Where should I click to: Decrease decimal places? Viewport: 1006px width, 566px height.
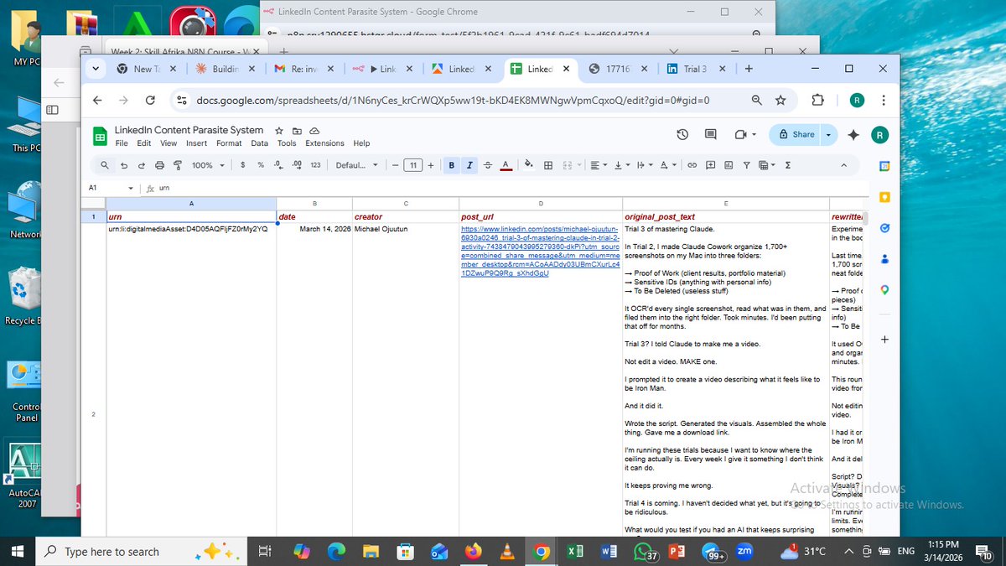[x=278, y=165]
